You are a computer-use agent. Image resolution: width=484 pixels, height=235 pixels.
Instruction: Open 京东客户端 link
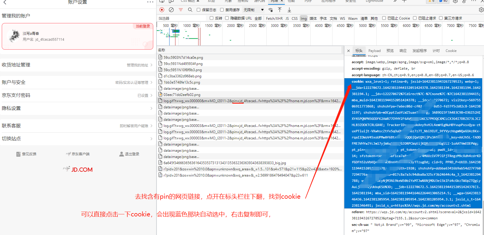[x=78, y=154]
